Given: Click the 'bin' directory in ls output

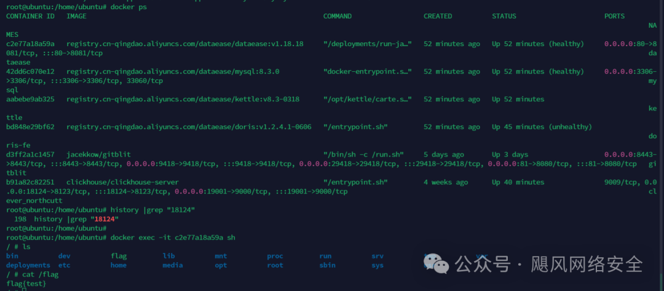Looking at the screenshot, I should pyautogui.click(x=12, y=256).
